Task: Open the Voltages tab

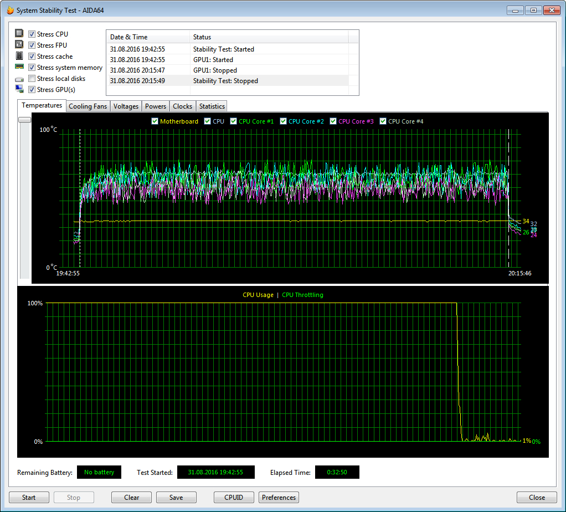Action: (126, 106)
